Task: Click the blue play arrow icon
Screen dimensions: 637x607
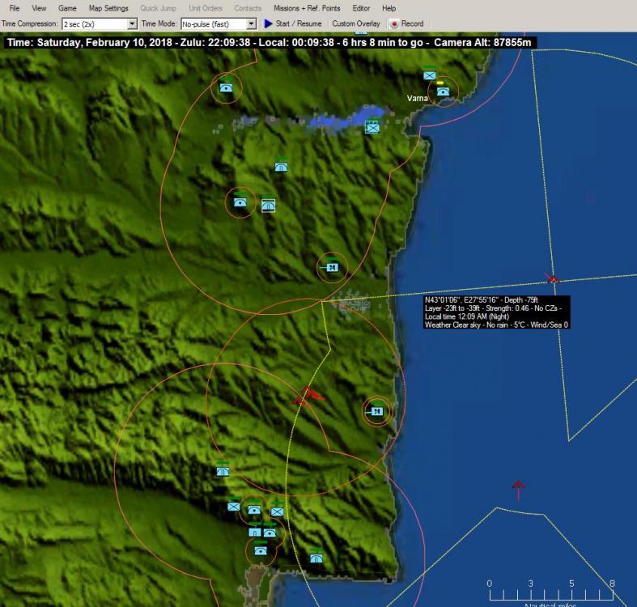Action: pyautogui.click(x=269, y=24)
